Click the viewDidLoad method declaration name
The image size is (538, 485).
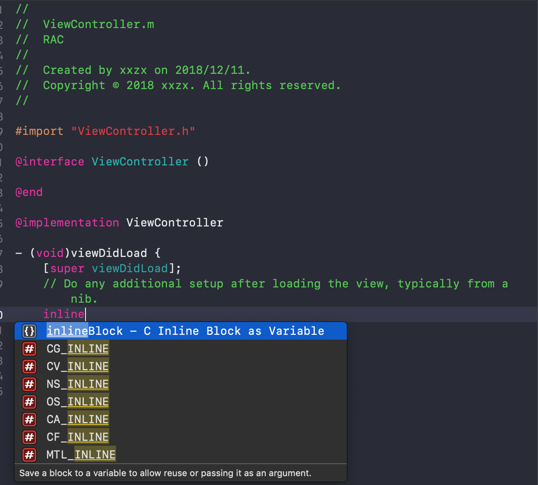[x=109, y=253]
